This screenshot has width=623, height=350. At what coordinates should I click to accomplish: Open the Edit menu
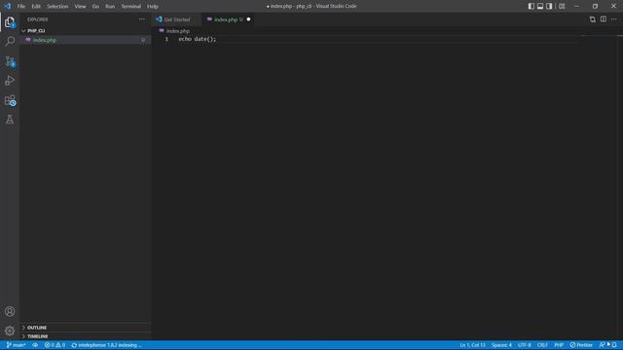(x=36, y=6)
